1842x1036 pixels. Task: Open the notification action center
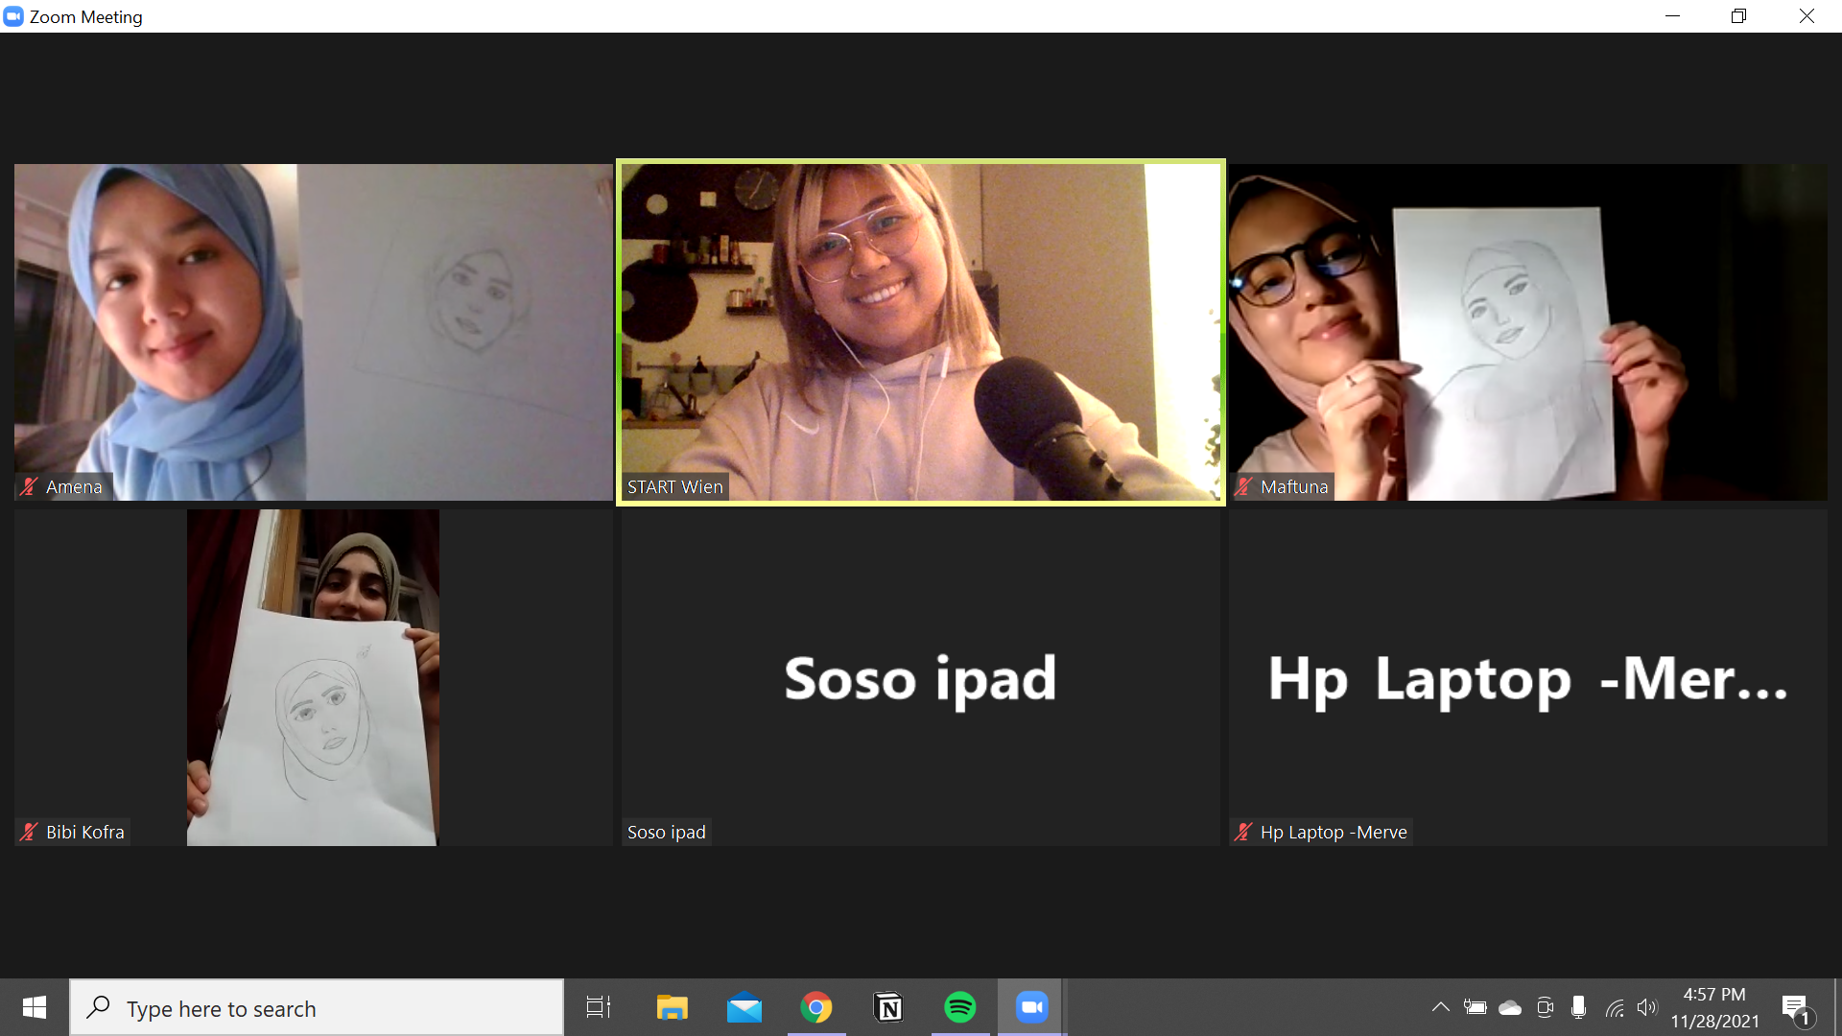[1796, 1008]
